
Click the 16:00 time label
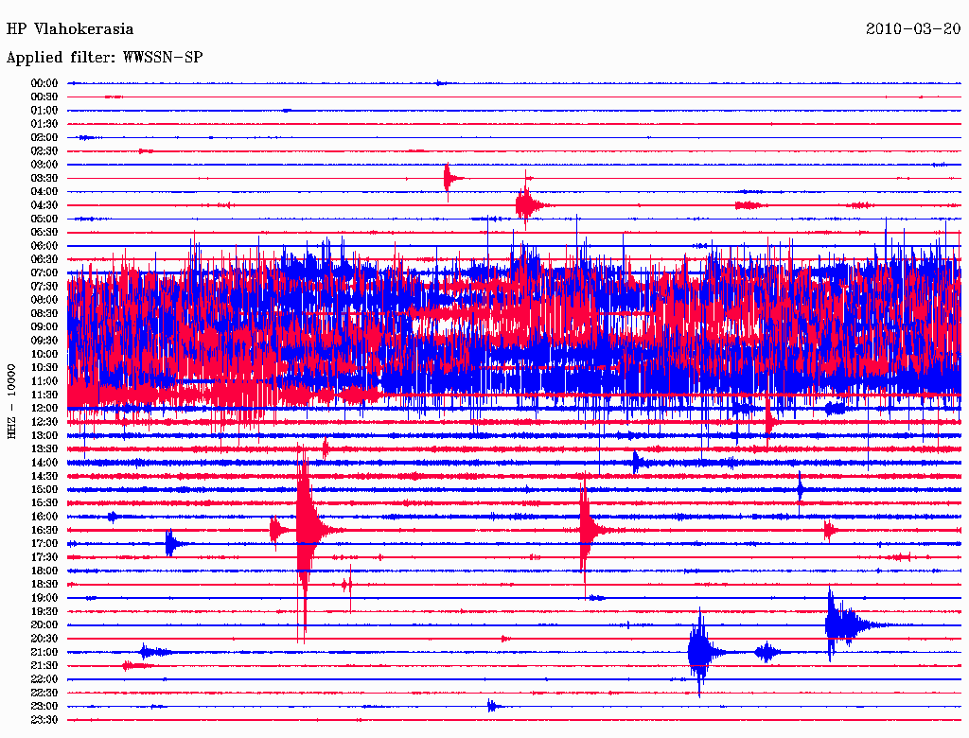(44, 517)
